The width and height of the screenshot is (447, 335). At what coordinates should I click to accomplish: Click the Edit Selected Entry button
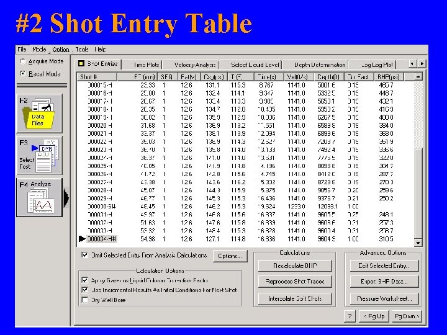click(384, 266)
